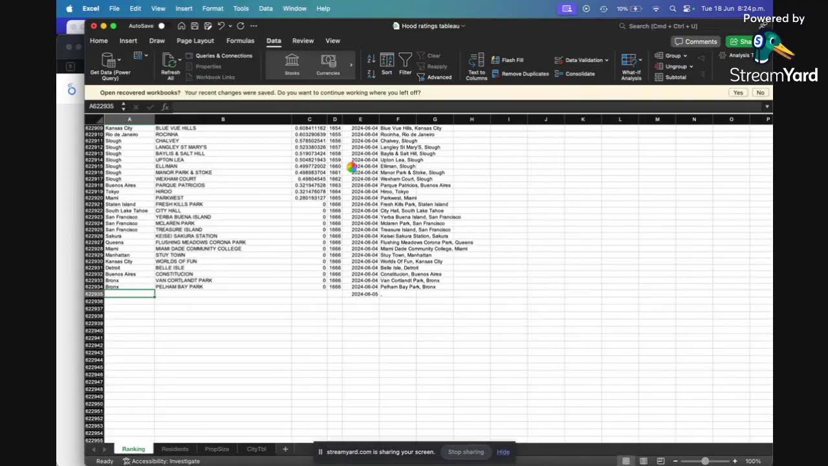Open the Format menu in menu bar
Image resolution: width=828 pixels, height=466 pixels.
(x=212, y=8)
